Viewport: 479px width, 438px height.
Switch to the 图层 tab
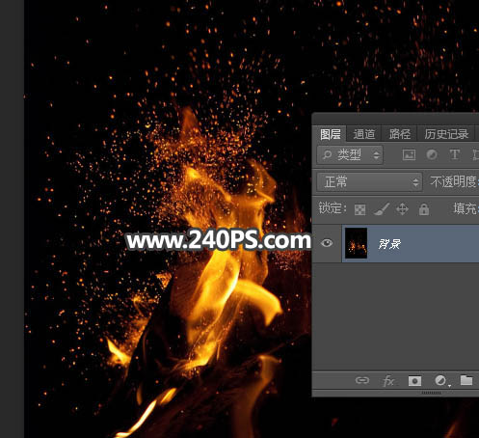coord(331,134)
